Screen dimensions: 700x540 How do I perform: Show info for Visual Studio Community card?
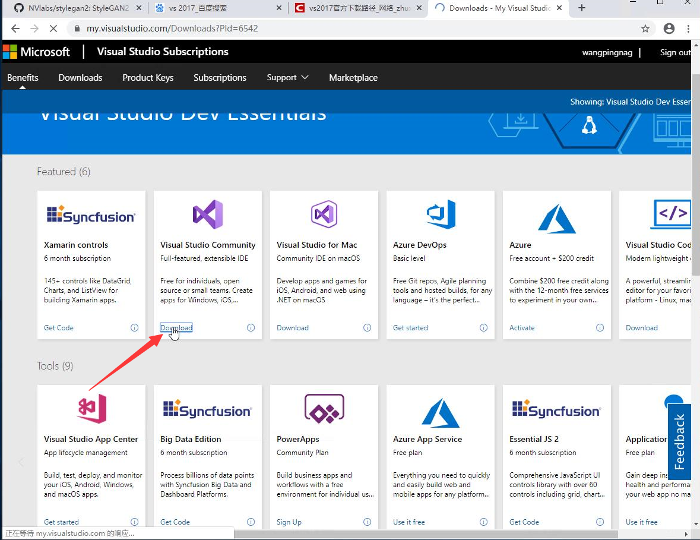[251, 327]
